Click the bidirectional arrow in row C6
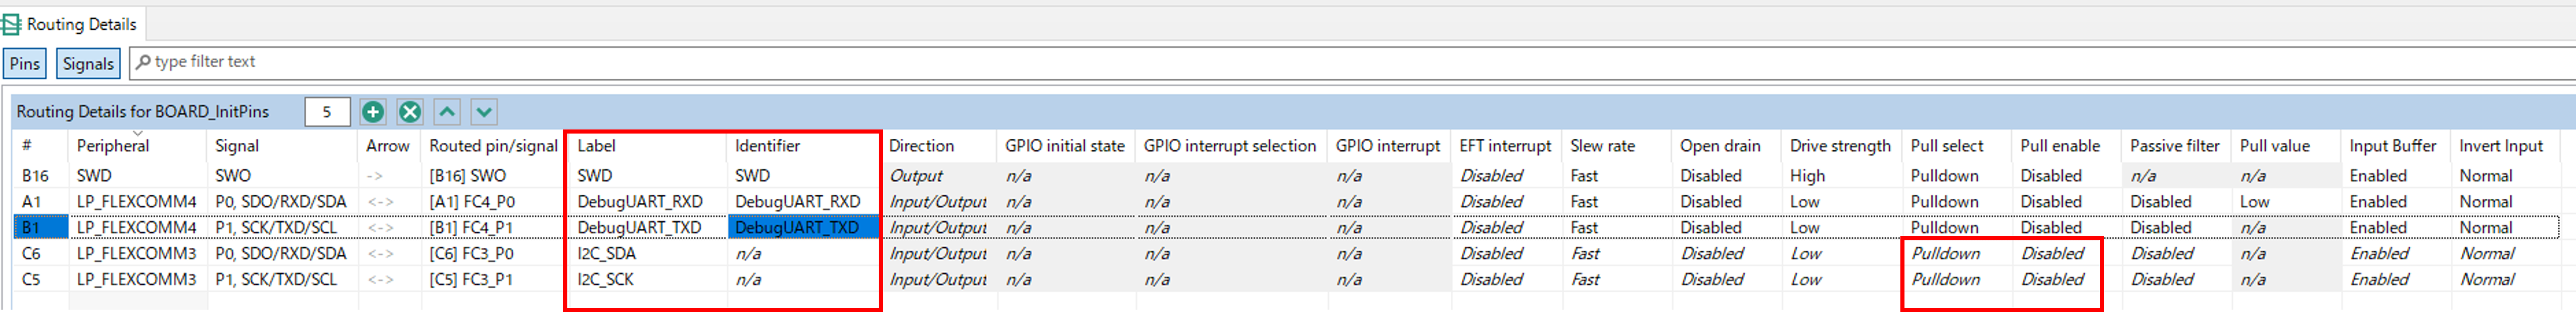Screen dimensions: 2576x312 pos(380,253)
